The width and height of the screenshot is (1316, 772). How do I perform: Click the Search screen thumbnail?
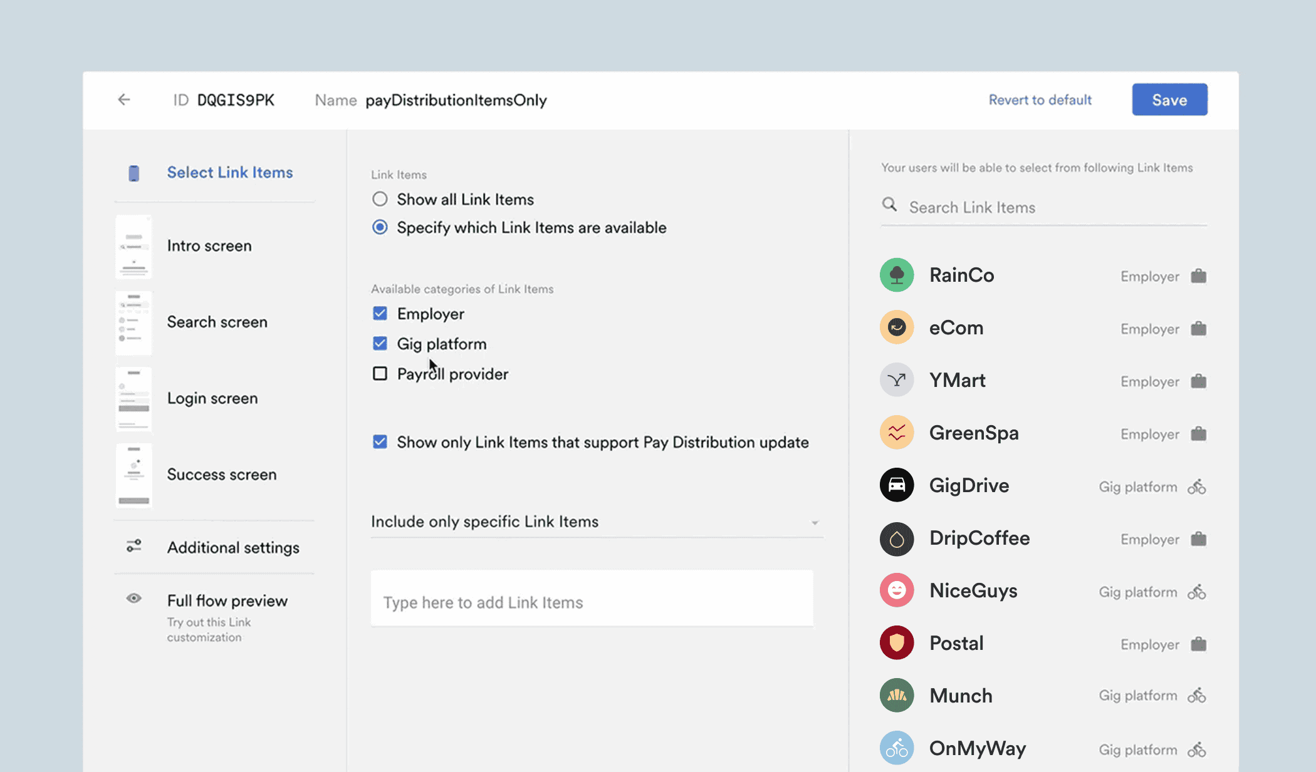[133, 323]
